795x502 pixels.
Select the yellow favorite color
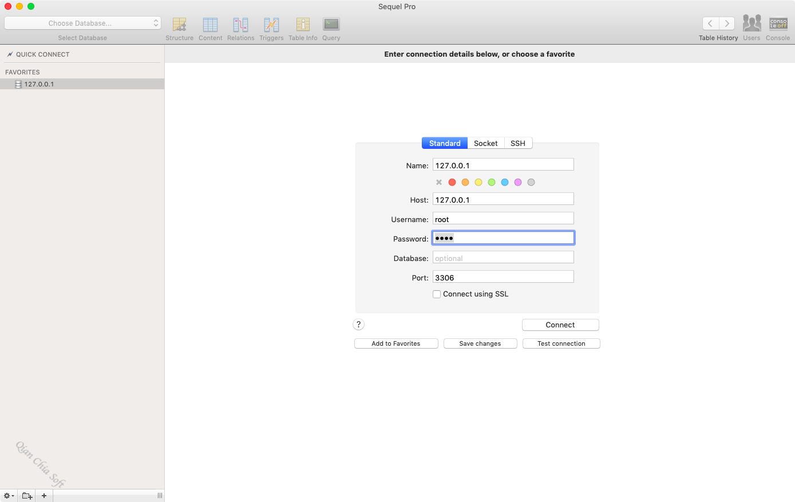(x=478, y=183)
